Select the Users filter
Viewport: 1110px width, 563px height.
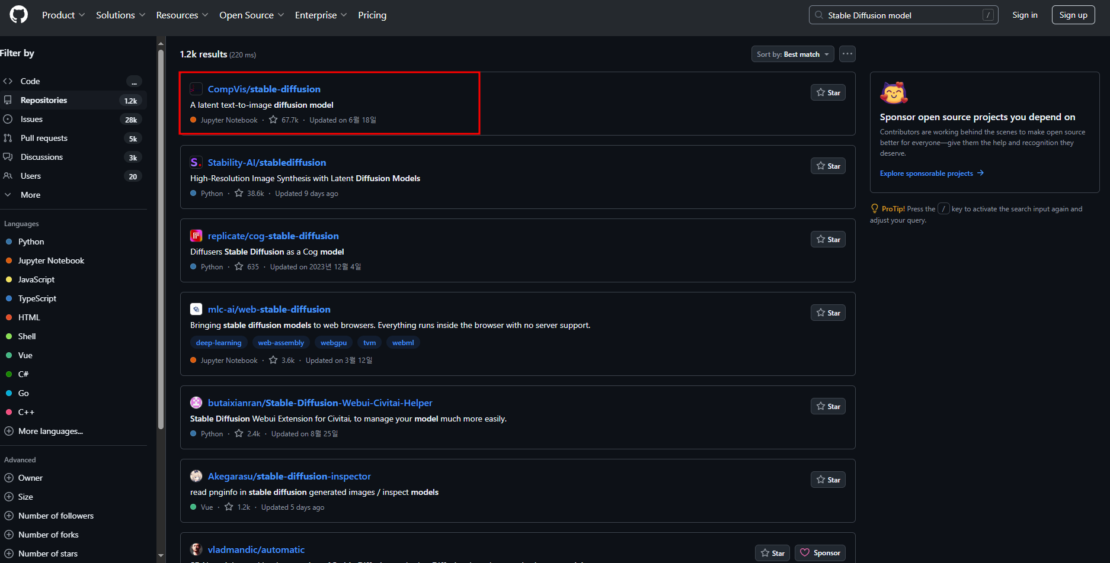tap(73, 176)
